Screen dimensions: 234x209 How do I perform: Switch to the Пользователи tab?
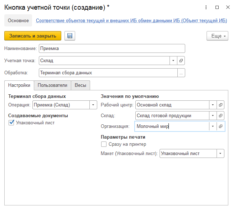click(x=52, y=85)
